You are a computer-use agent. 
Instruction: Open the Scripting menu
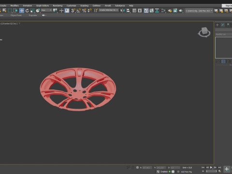tap(85, 6)
